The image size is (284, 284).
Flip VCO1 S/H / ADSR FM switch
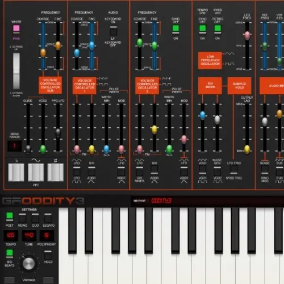click(x=91, y=171)
